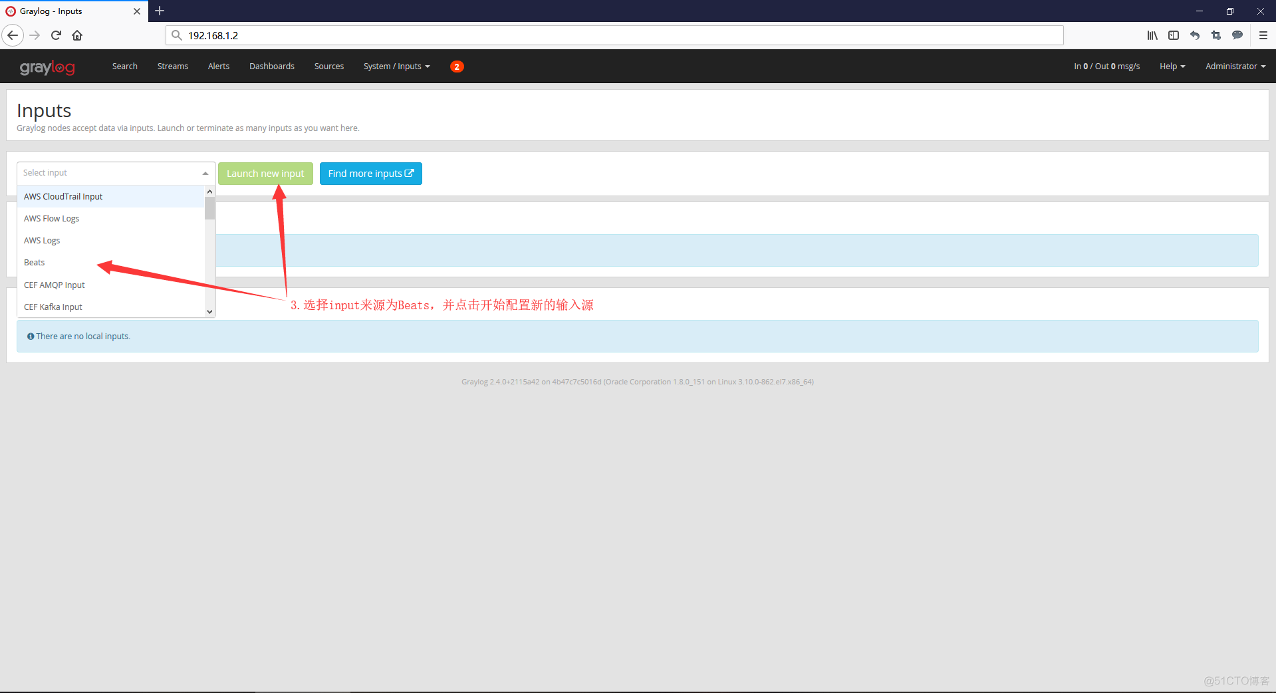Open the Dashboards page
The height and width of the screenshot is (693, 1276).
pyautogui.click(x=272, y=67)
